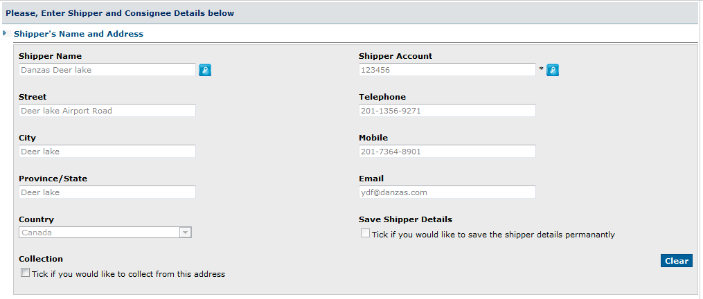Screen dimensions: 703x299
Task: Click the City input field
Action: click(x=107, y=151)
